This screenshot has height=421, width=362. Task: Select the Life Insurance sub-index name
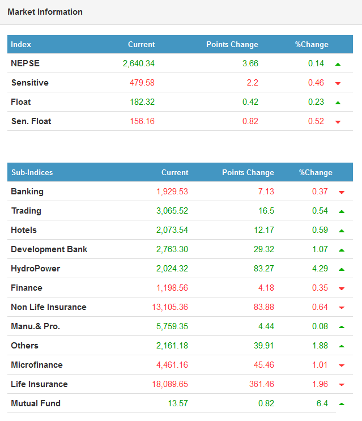[39, 384]
